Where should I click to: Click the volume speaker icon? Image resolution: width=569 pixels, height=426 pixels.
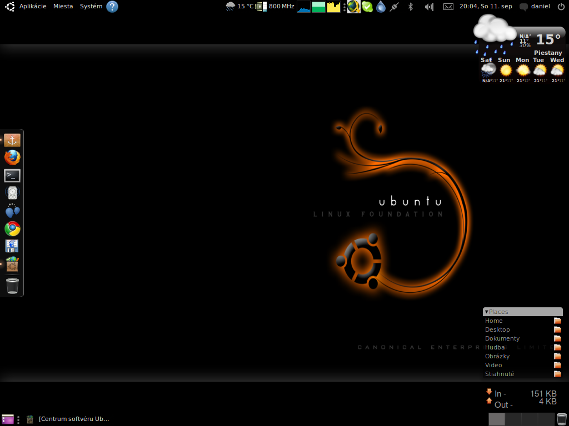click(429, 7)
